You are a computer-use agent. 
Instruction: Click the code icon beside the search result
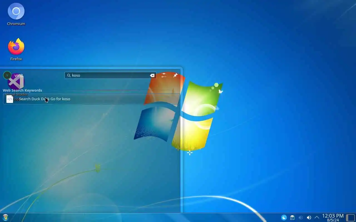(10, 99)
